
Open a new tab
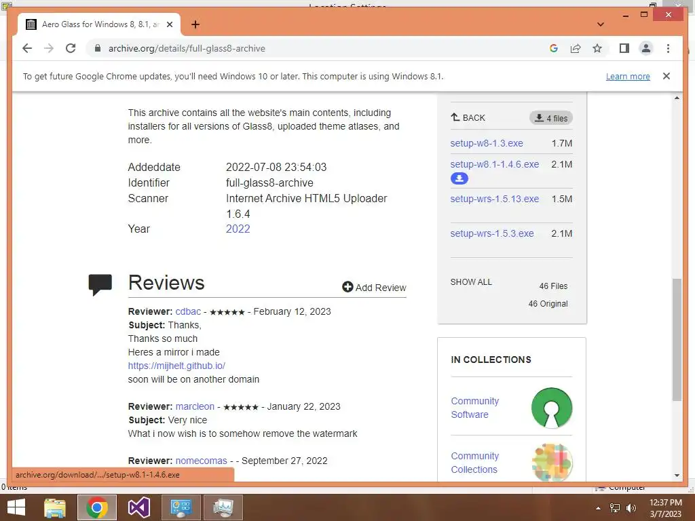pos(195,24)
